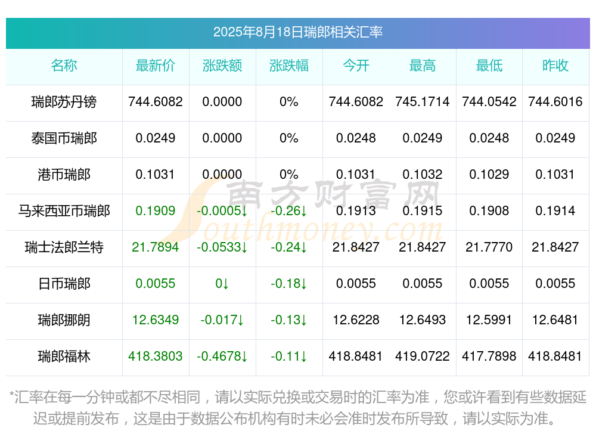This screenshot has height=437, width=596.
Task: Click the lowest value 744.0542
Action: tap(489, 102)
